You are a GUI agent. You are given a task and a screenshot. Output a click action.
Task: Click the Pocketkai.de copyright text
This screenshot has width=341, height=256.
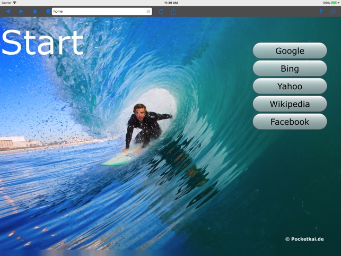(304, 239)
